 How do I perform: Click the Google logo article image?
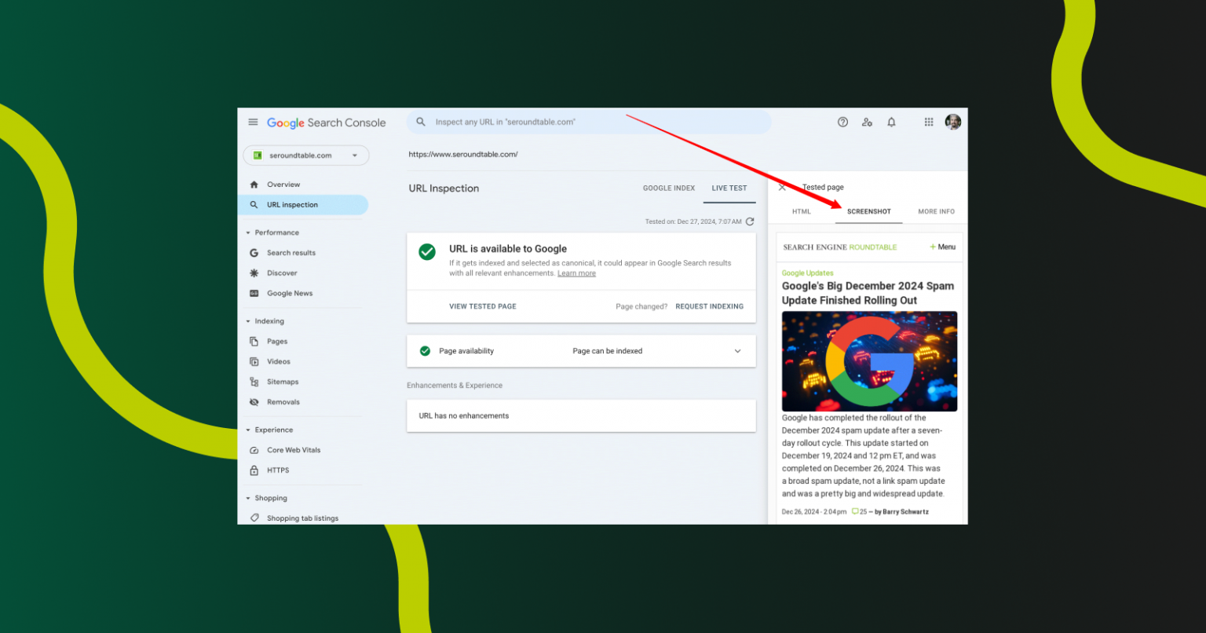pos(869,361)
